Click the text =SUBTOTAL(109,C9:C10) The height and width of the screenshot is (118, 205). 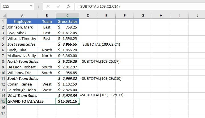pos(101,78)
